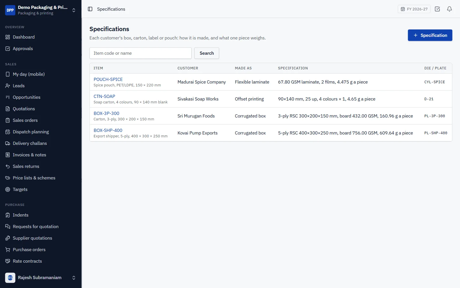Click the + Specification button
This screenshot has width=460, height=288.
430,35
